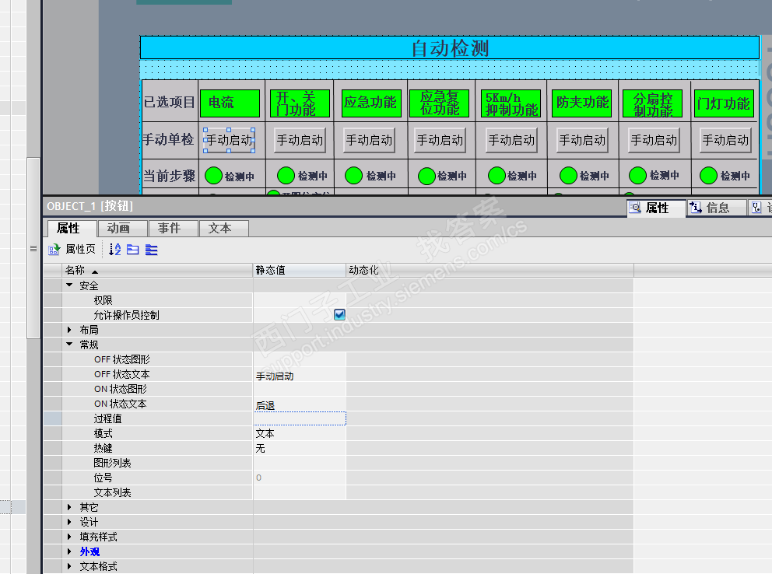Click 手动启动 button under 应急复位功能
This screenshot has height=574, width=772.
[440, 140]
